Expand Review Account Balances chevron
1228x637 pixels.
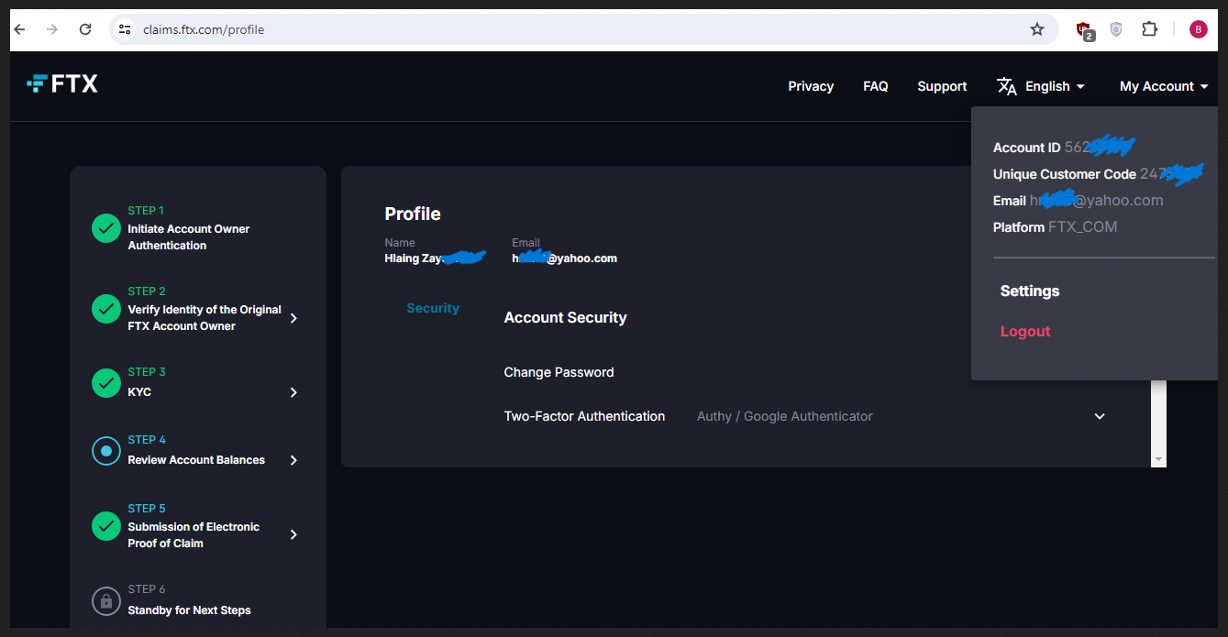[293, 460]
